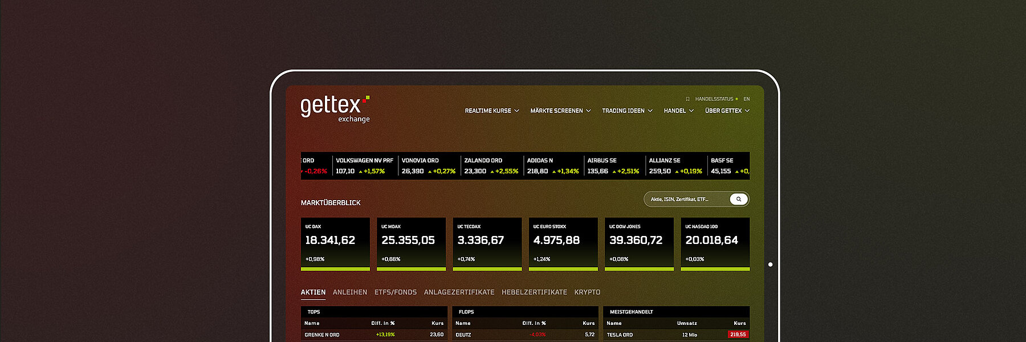
Task: Open the Über Gettex menu label
Action: pyautogui.click(x=723, y=111)
